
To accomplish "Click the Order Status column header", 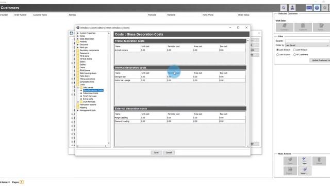I will point(243,15).
